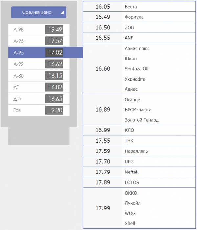This screenshot has width=197, height=230.
Task: Click the Sentoza Oil station name
Action: click(x=137, y=69)
